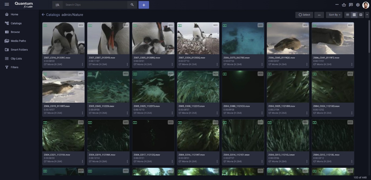Open the Z005_C008_112215.mov thumbnail
The height and width of the screenshot is (180, 371).
coord(198,87)
